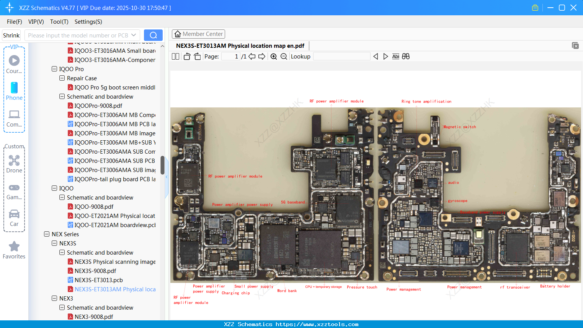
Task: Open NEX3S-ET3013AM Physical location file
Action: 115,289
